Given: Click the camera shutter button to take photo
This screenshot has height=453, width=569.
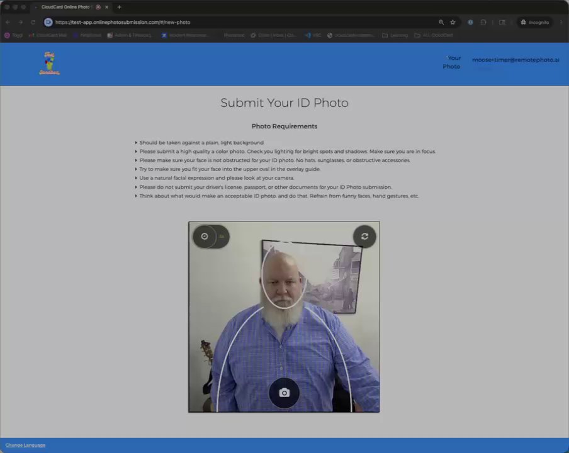Looking at the screenshot, I should point(284,393).
